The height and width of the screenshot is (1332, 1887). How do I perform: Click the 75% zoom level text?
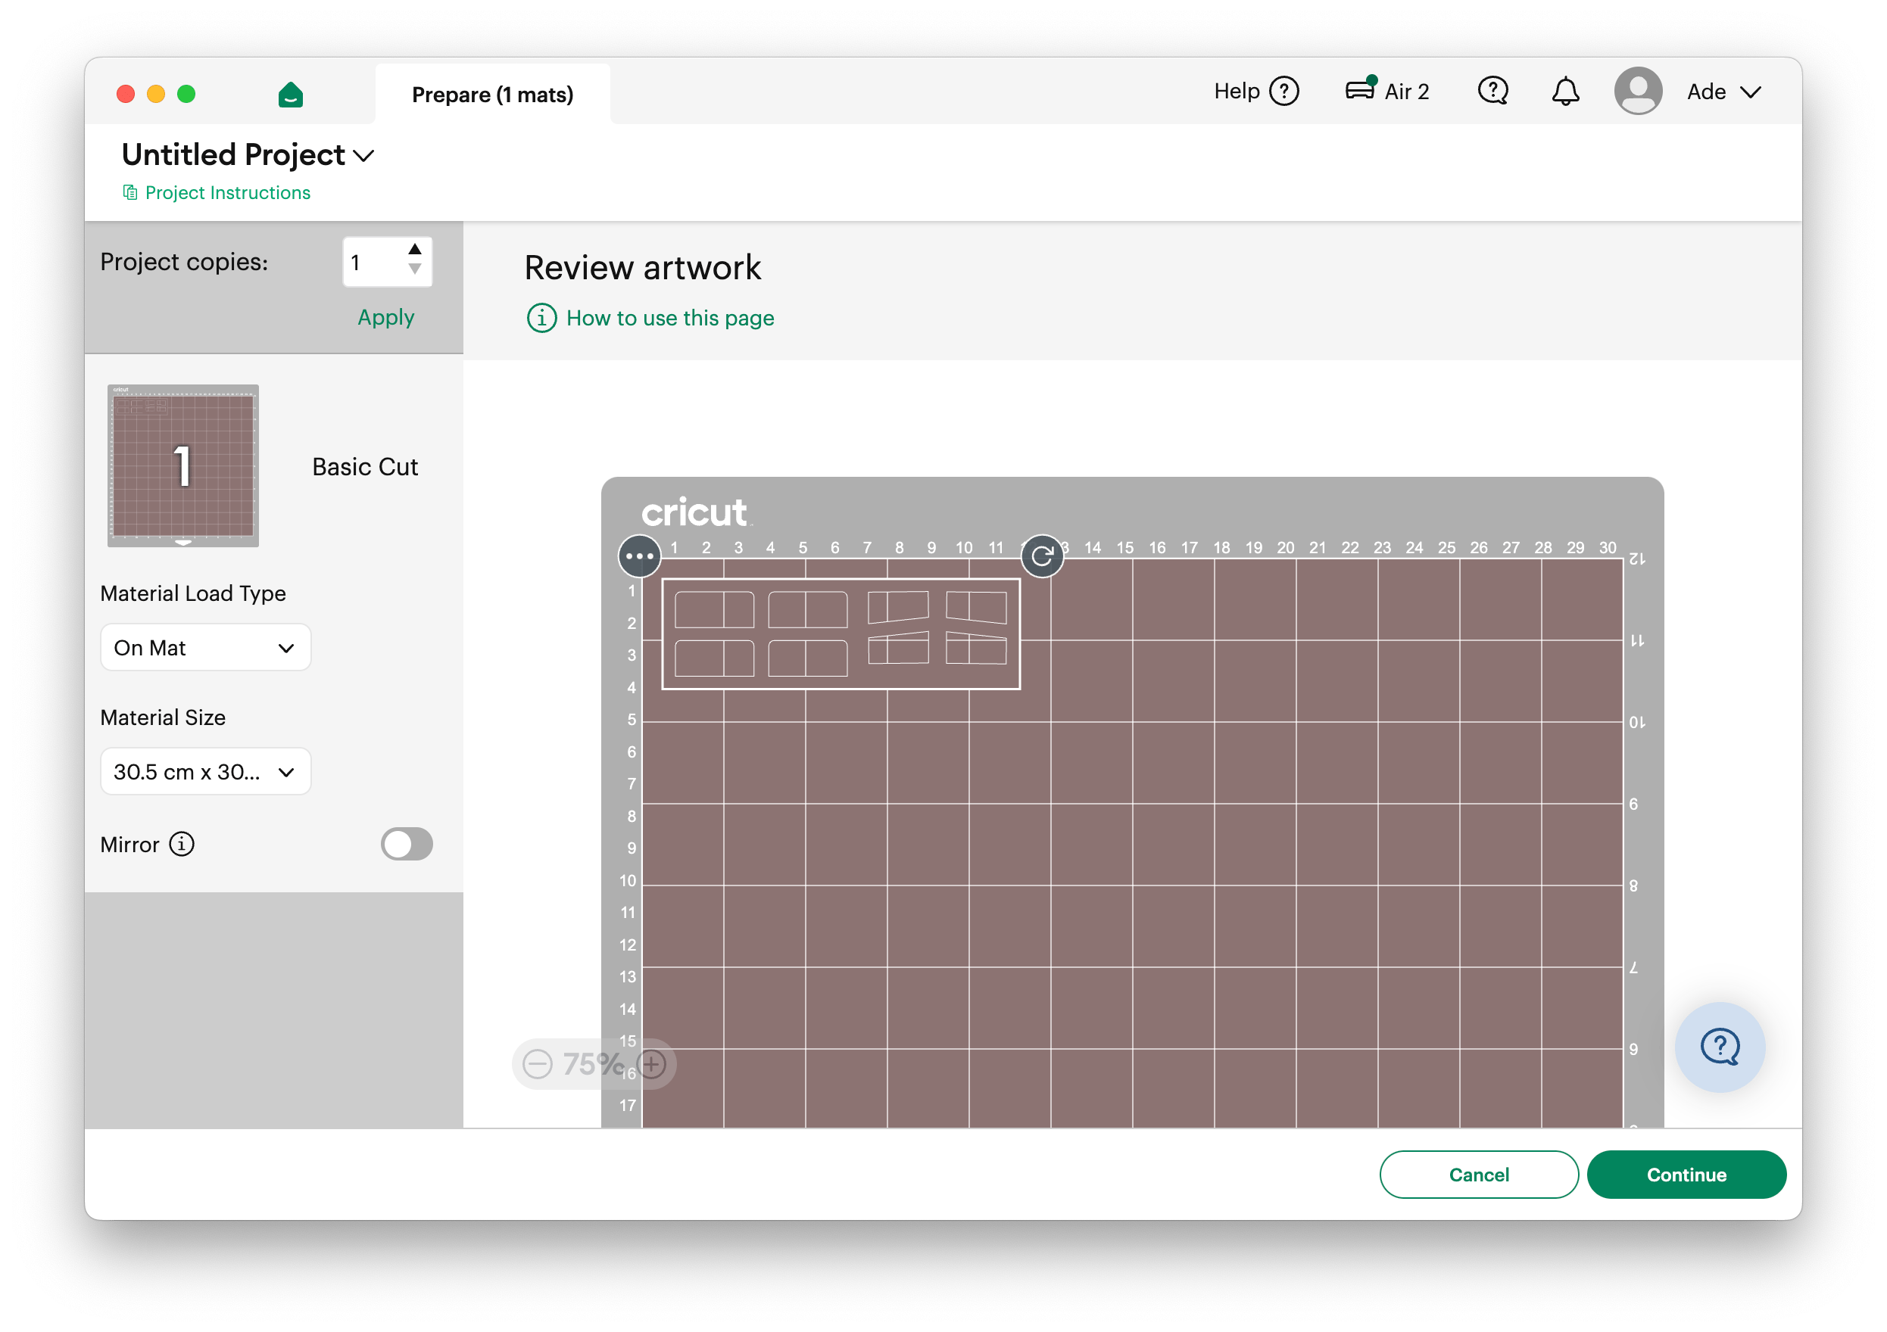coord(594,1064)
